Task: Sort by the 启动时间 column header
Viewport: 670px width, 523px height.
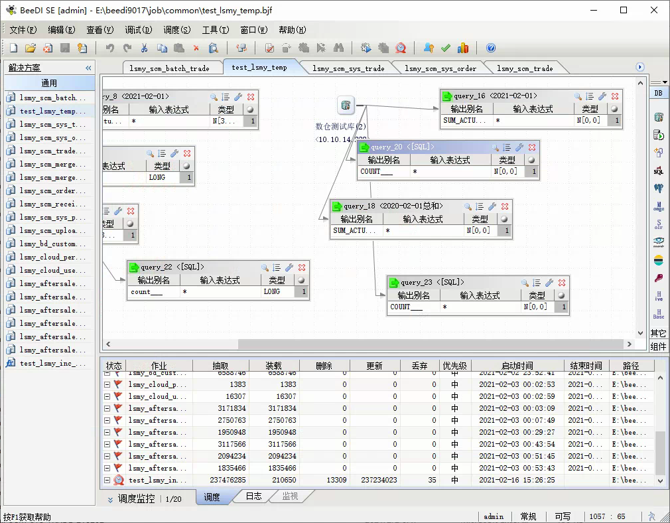Action: pos(517,366)
